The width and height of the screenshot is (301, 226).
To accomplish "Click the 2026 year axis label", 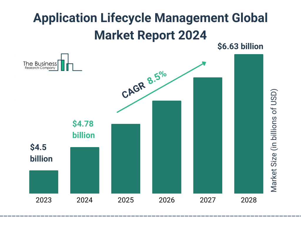I will tap(167, 200).
